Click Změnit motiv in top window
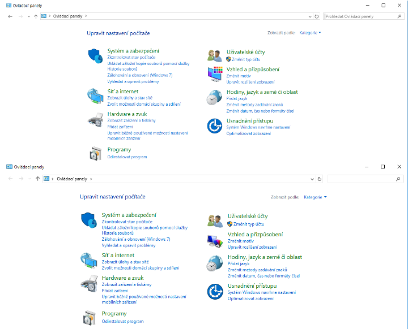This screenshot has width=408, height=329. coord(239,76)
